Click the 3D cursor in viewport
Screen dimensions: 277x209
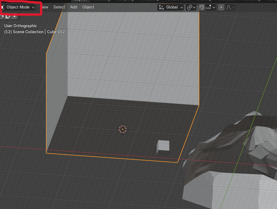123,129
